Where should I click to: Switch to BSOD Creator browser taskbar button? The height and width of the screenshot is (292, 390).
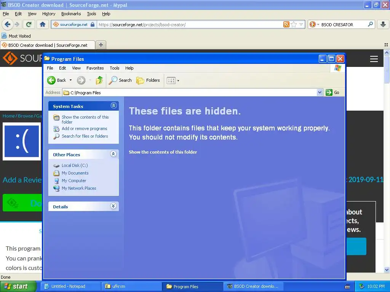tap(254, 286)
